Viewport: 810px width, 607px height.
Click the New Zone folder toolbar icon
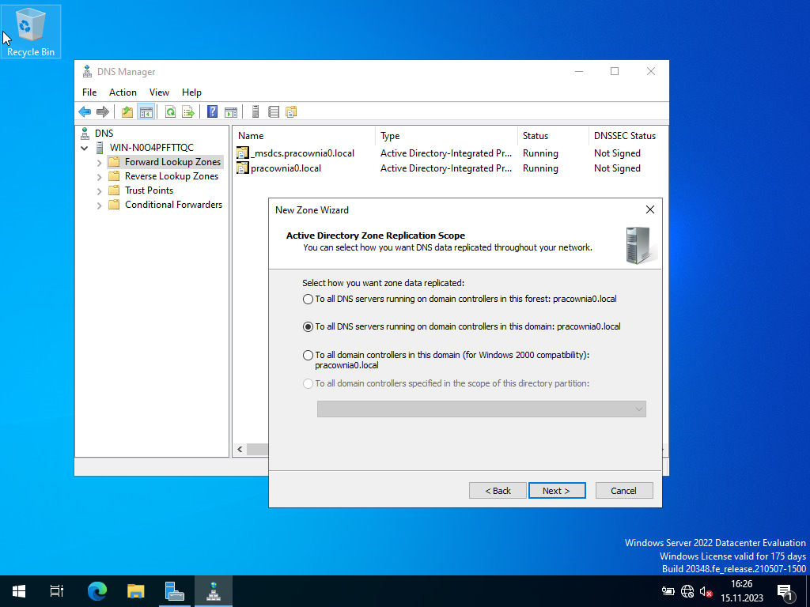pos(291,111)
